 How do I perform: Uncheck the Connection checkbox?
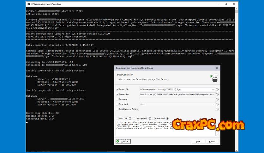(x=117, y=94)
